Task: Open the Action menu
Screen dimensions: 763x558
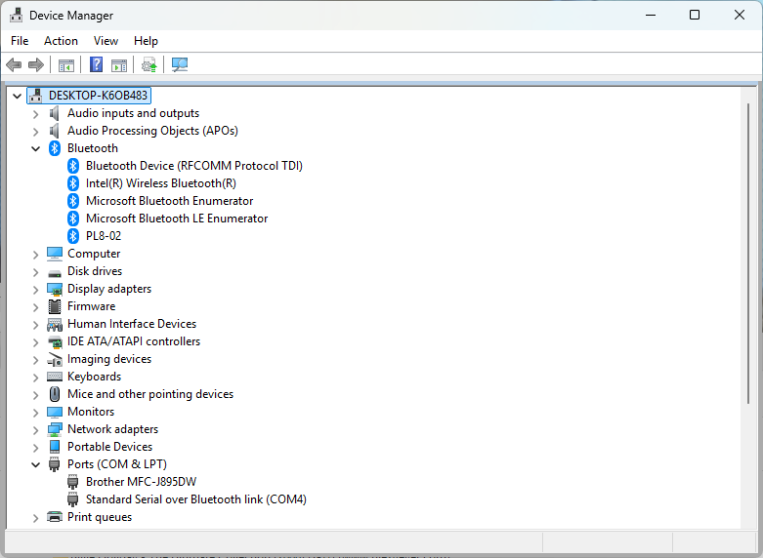Action: [61, 41]
